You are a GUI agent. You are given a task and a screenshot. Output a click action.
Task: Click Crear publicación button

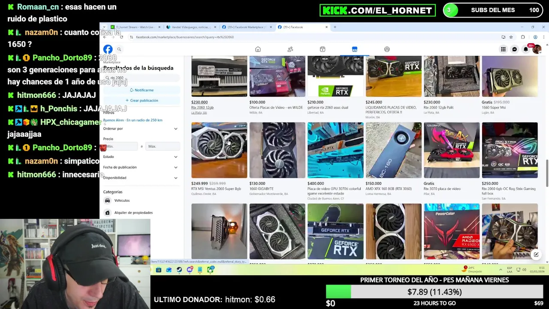(142, 100)
